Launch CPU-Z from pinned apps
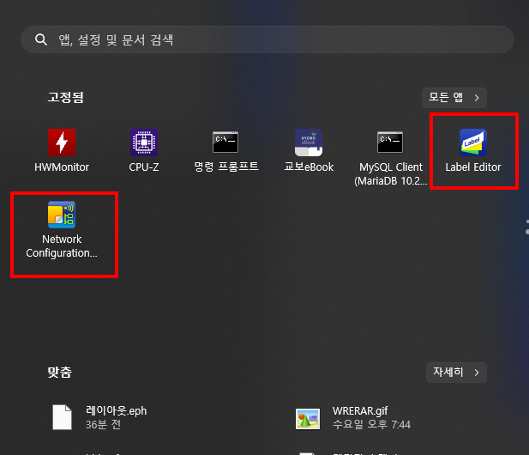This screenshot has height=455, width=529. [144, 151]
